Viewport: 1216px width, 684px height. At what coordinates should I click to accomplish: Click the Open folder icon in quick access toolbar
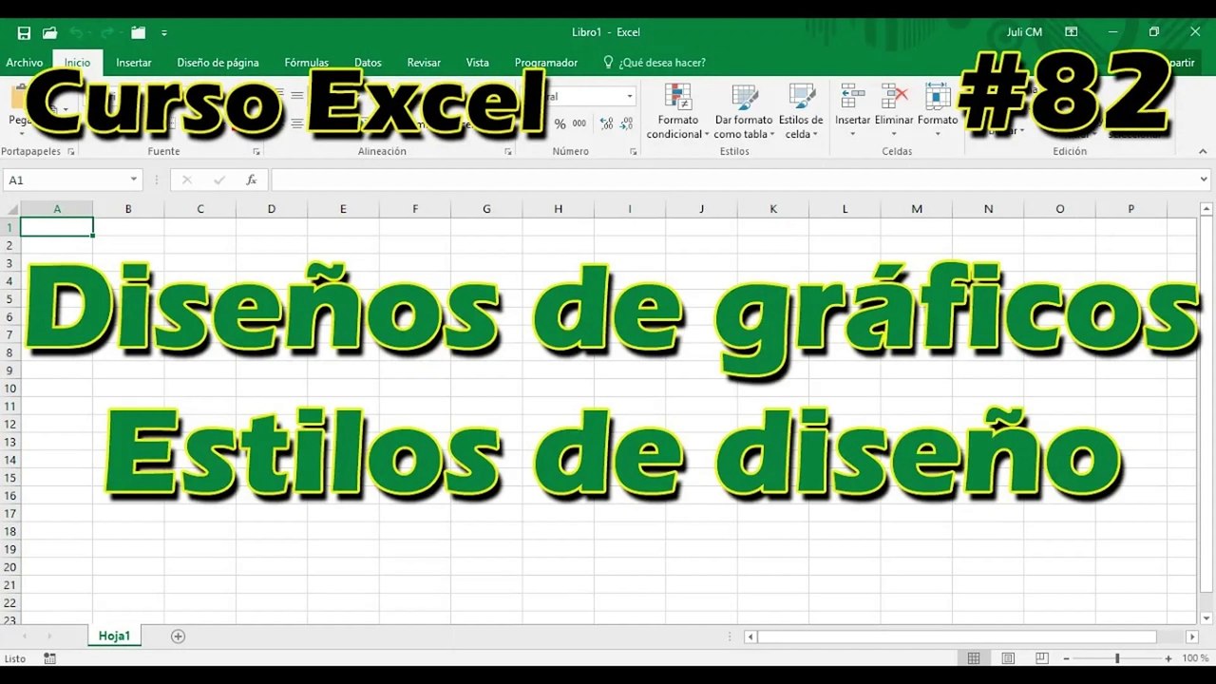[x=49, y=32]
